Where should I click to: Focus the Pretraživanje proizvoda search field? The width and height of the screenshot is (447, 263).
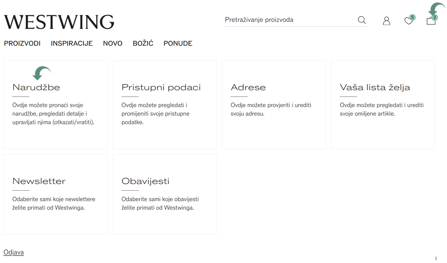coord(290,20)
